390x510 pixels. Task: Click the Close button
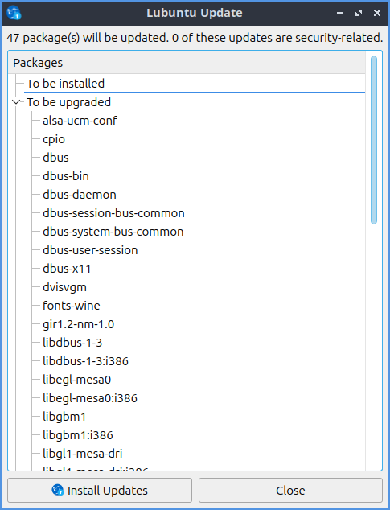click(290, 490)
